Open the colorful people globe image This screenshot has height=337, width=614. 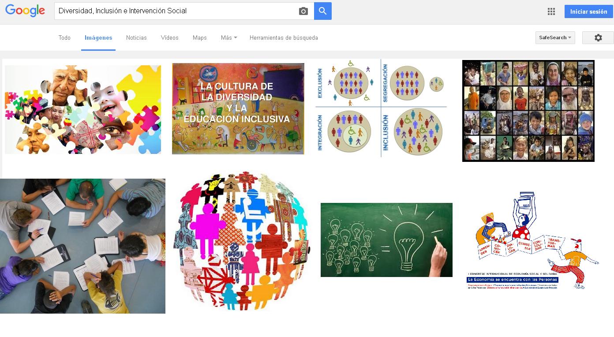[x=242, y=241]
